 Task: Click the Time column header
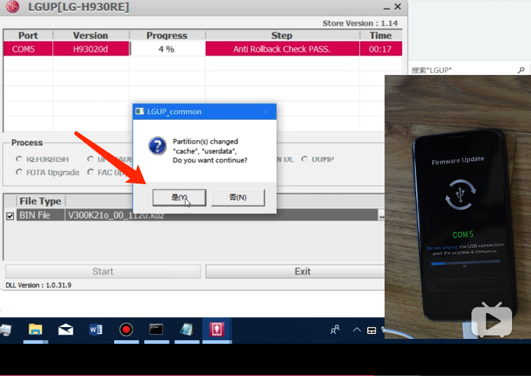[380, 36]
